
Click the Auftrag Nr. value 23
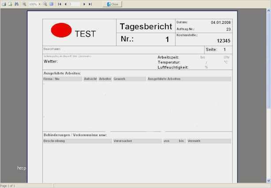point(229,29)
